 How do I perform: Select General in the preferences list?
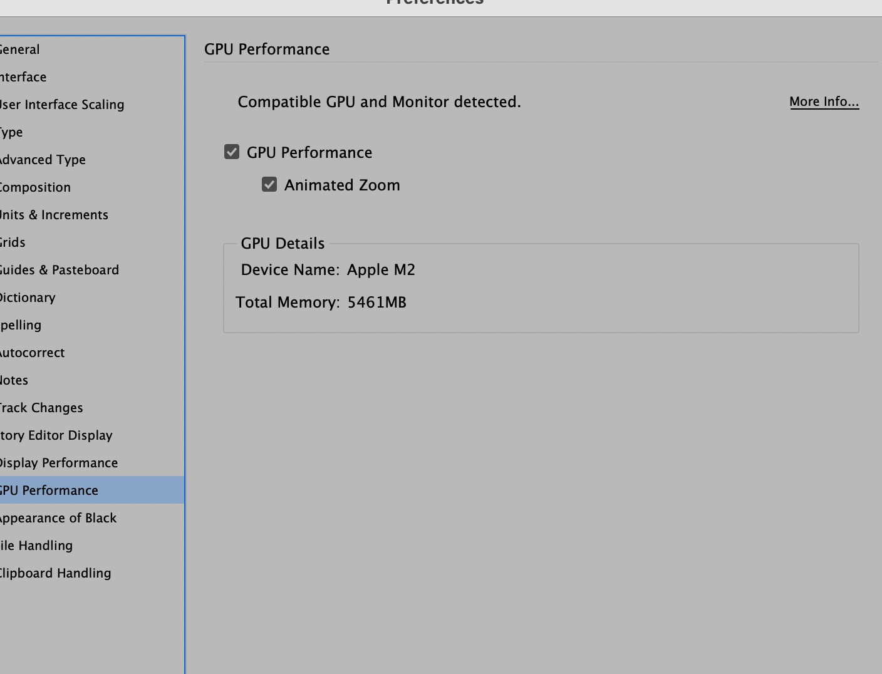(20, 49)
